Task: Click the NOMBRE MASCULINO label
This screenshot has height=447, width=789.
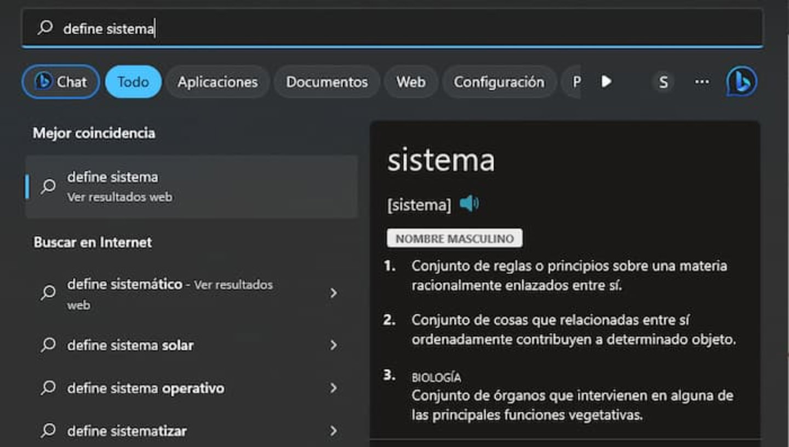Action: coord(455,239)
